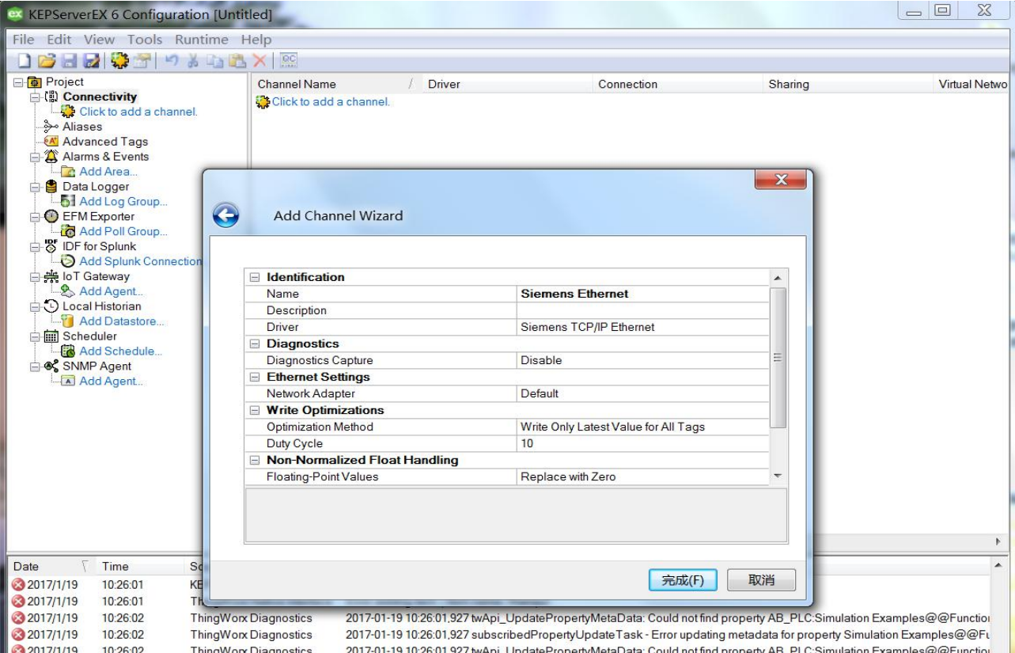Open the Optimization Method value dropdown

[x=642, y=427]
